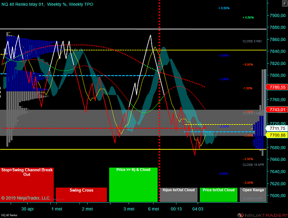
Task: Click the orange -1.00% level label
Action: coord(247,88)
